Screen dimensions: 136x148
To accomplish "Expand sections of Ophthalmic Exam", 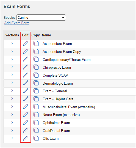I will pyautogui.click(x=12, y=122).
